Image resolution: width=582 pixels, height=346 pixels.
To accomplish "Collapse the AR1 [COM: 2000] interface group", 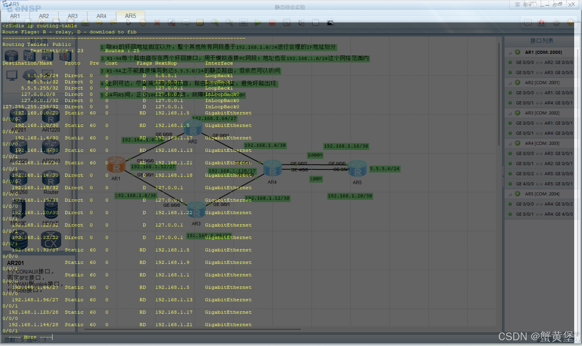I will click(510, 53).
